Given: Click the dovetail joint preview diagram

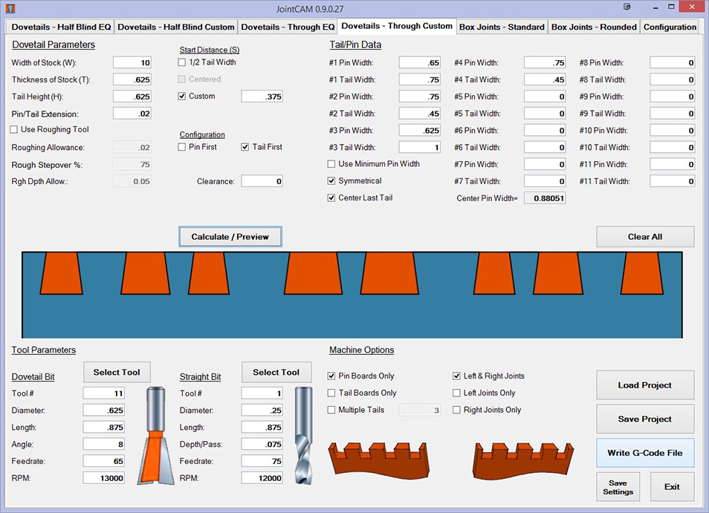Looking at the screenshot, I should click(354, 294).
